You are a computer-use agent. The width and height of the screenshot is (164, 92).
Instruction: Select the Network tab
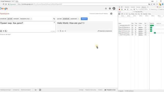point(144,7)
